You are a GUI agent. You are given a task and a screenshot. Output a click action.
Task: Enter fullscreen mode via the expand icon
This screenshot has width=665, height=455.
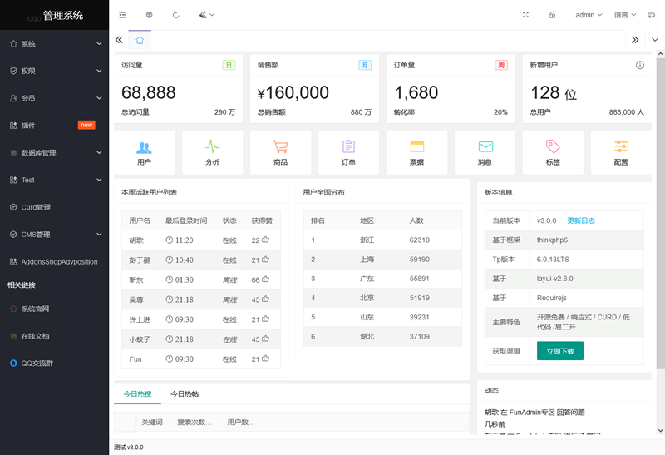pos(525,15)
